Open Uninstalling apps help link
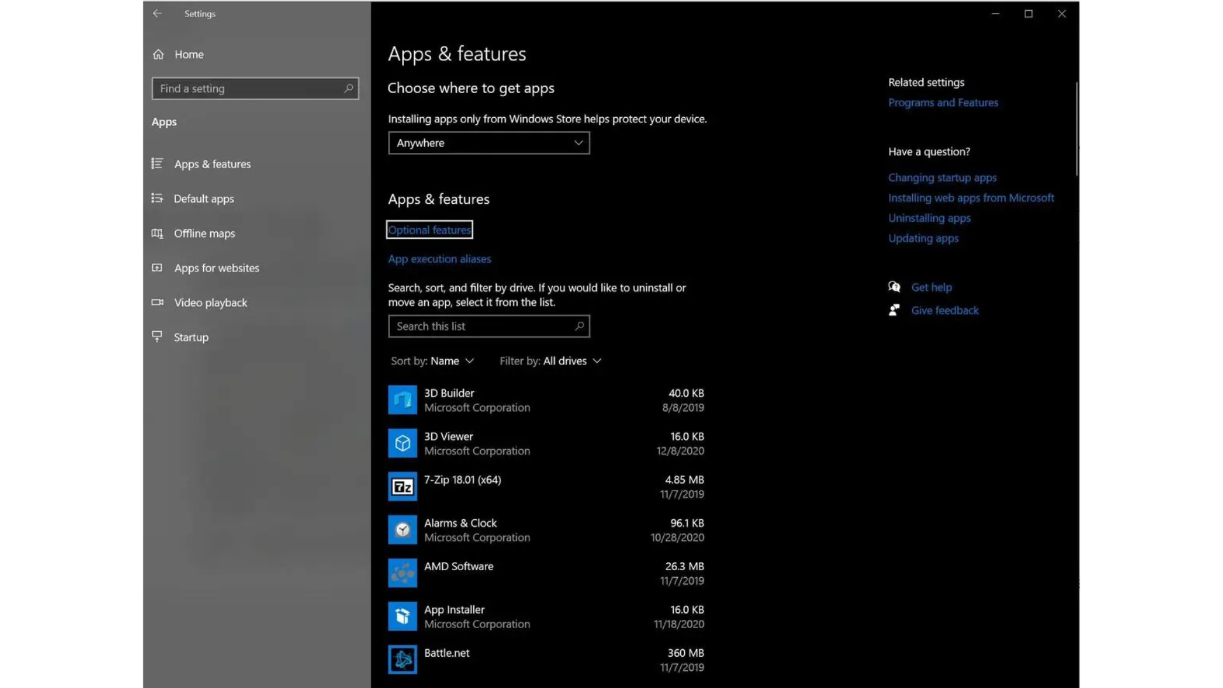 pos(929,218)
